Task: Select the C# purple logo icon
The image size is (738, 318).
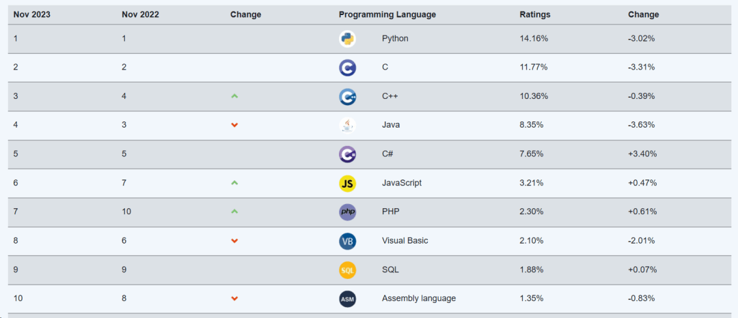Action: point(347,154)
